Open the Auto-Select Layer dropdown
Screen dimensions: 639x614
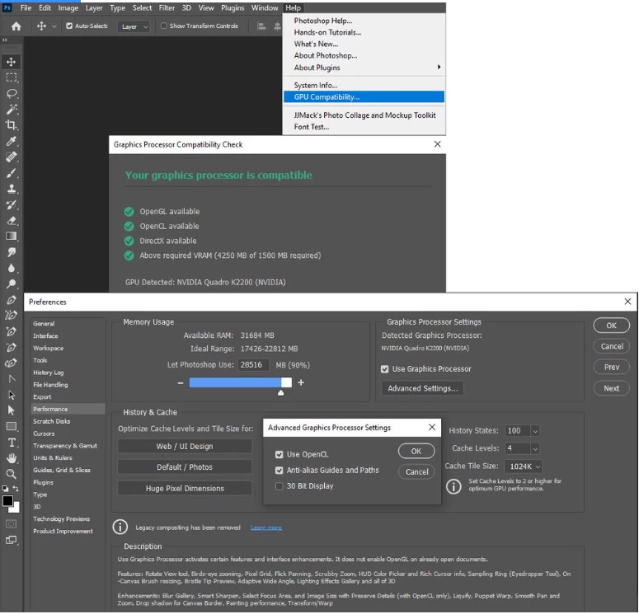point(134,26)
